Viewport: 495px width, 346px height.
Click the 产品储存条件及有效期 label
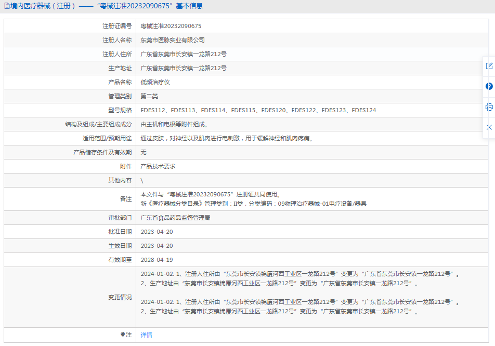[x=102, y=152]
